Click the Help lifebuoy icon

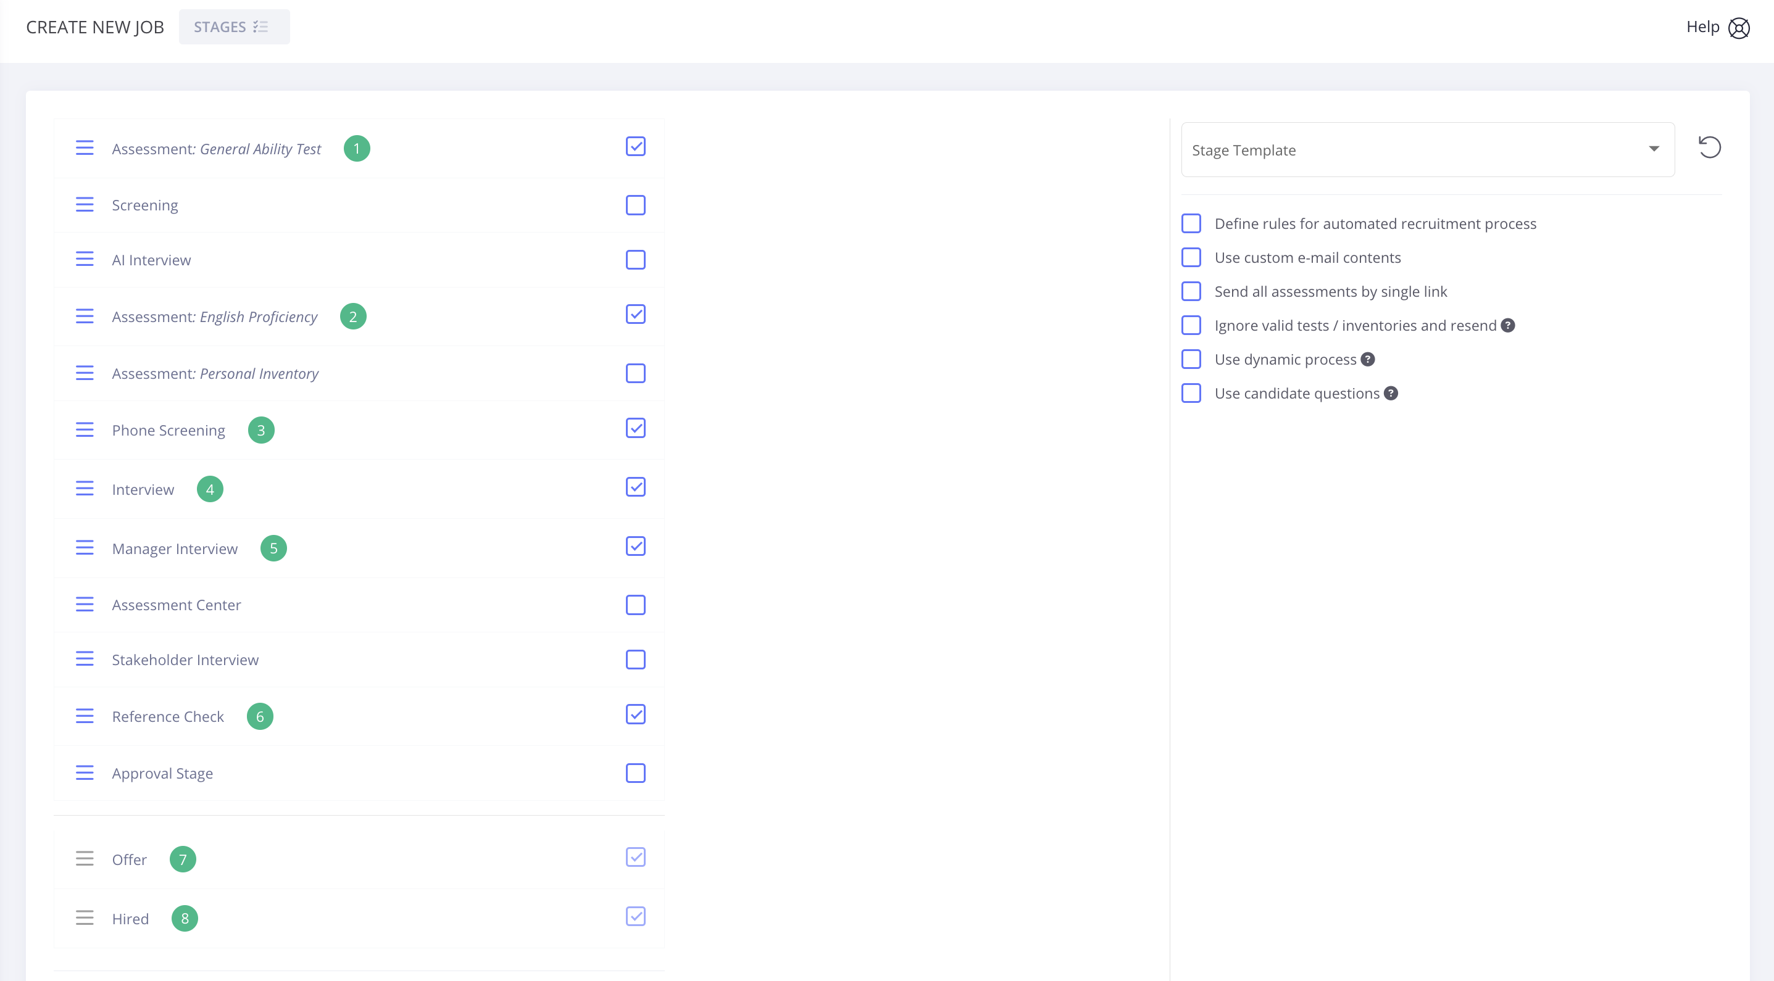pos(1738,28)
